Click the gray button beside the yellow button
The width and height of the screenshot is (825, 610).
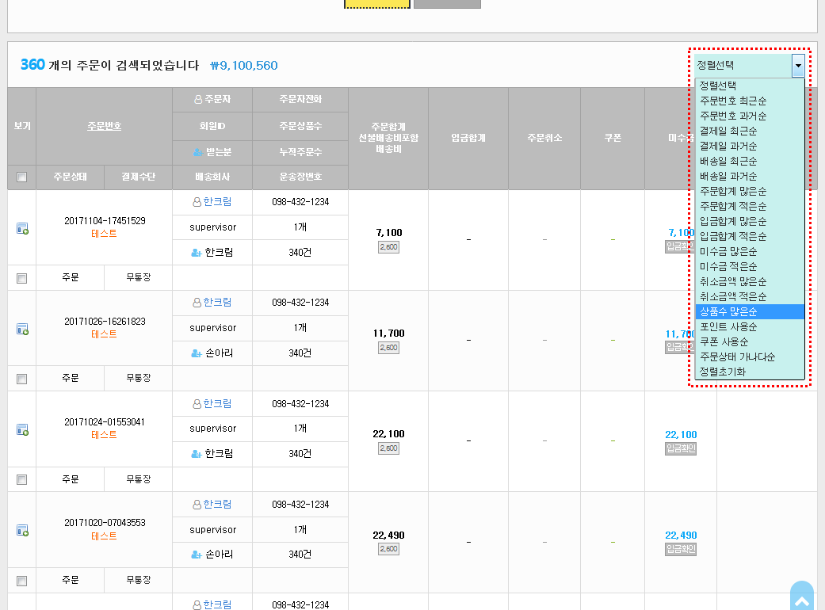point(447,3)
